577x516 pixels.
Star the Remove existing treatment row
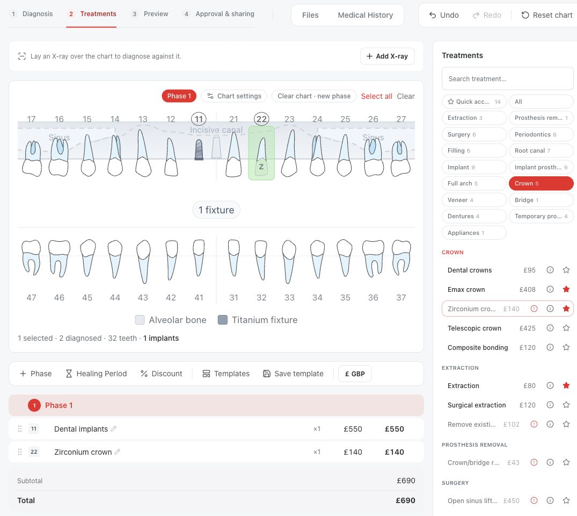566,424
